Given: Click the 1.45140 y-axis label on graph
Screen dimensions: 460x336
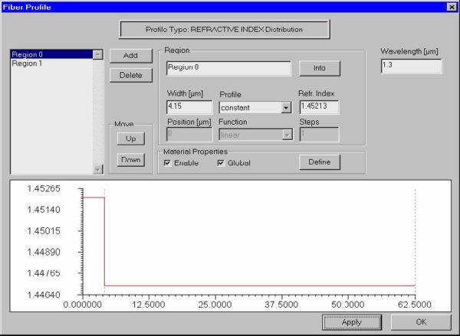Looking at the screenshot, I should click(x=44, y=210).
